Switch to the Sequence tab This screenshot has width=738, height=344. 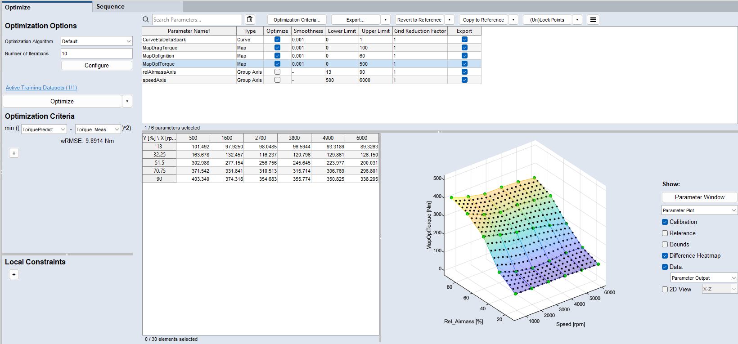click(x=110, y=7)
